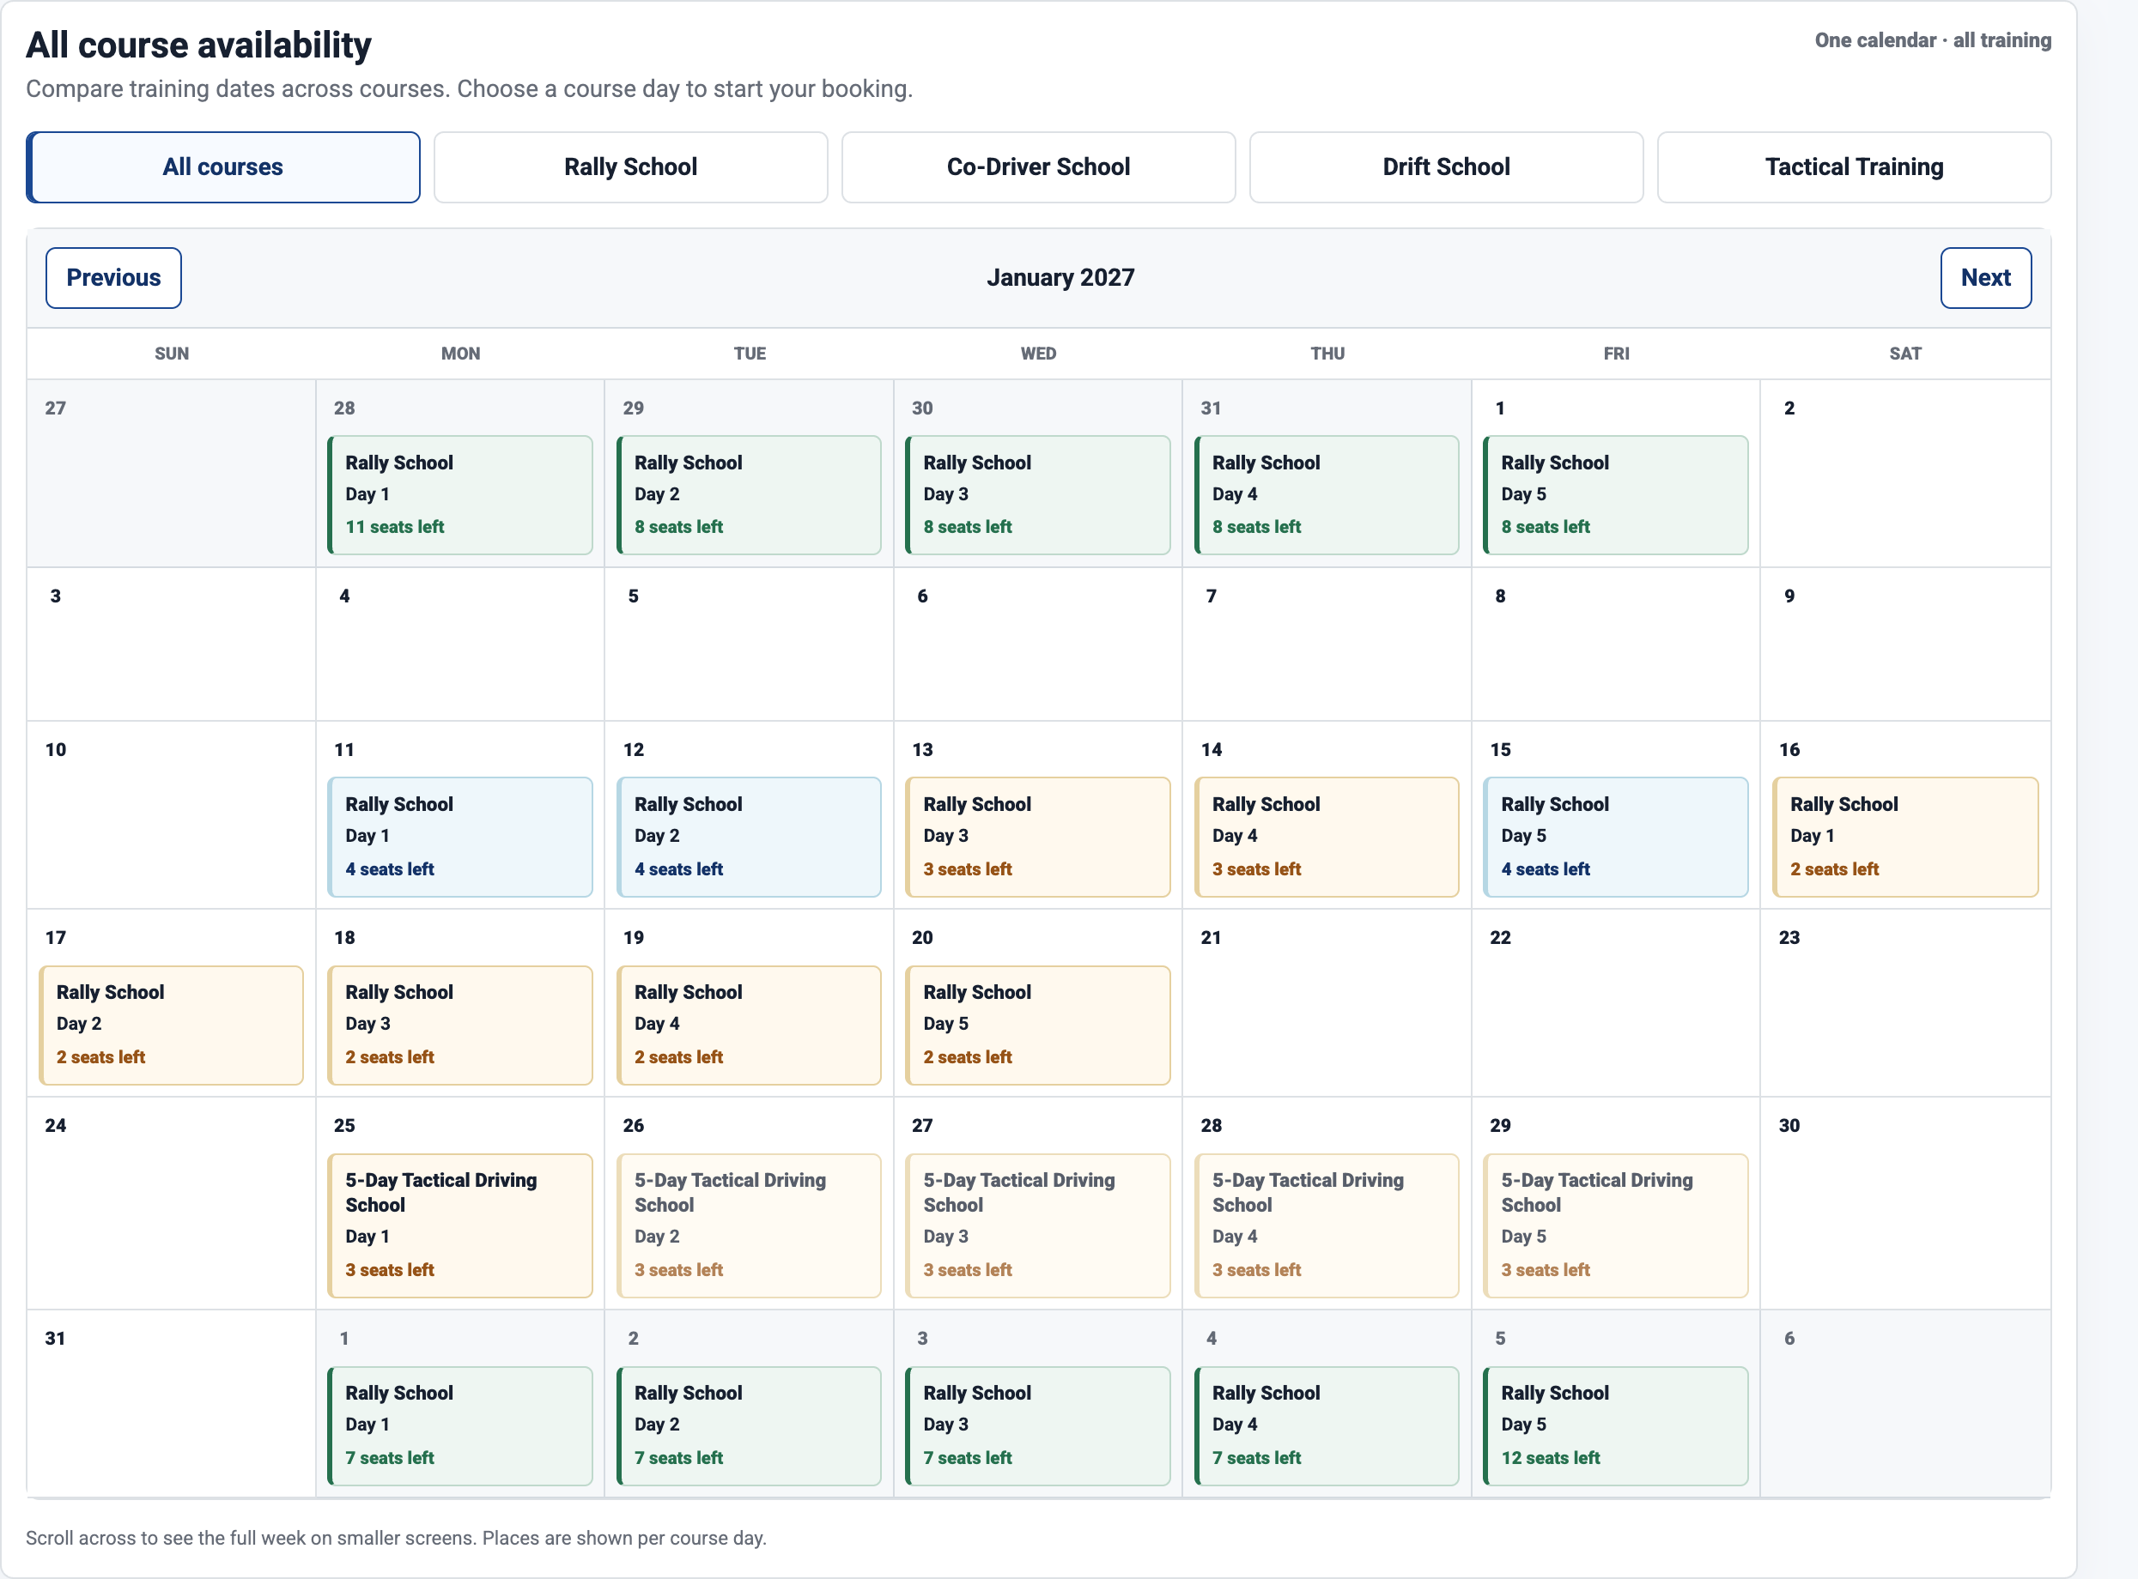2138x1579 pixels.
Task: Click the SAT column header
Action: click(x=1904, y=354)
